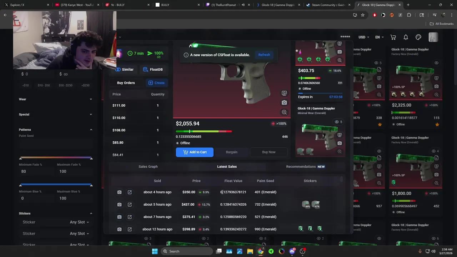Toggle eye watchers icon on Minimal Wear side card
The image size is (457, 257).
(336, 122)
